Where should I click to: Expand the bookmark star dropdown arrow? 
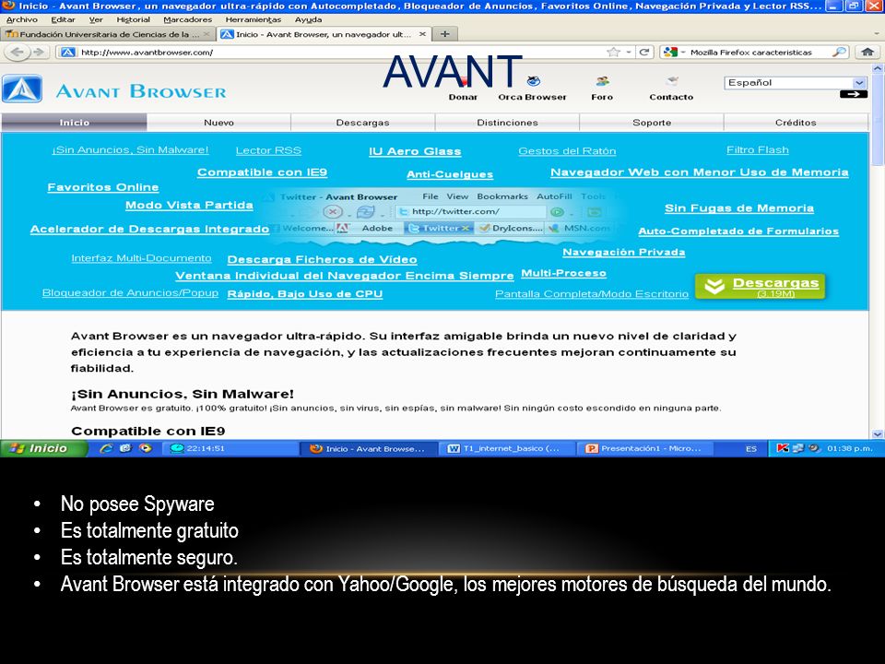[x=628, y=52]
